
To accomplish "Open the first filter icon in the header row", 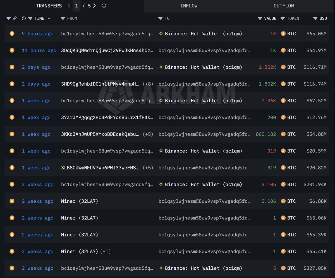I will coord(8,18).
